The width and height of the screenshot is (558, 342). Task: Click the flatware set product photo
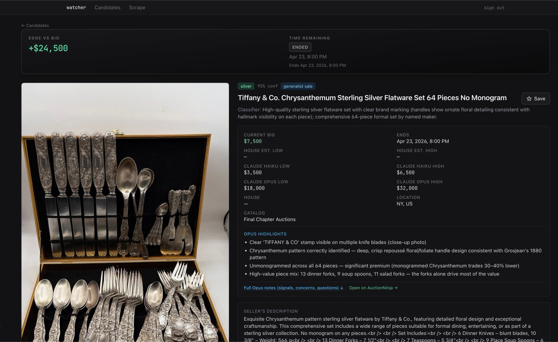125,212
